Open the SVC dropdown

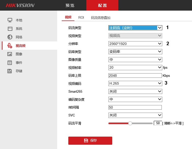coord(135,115)
